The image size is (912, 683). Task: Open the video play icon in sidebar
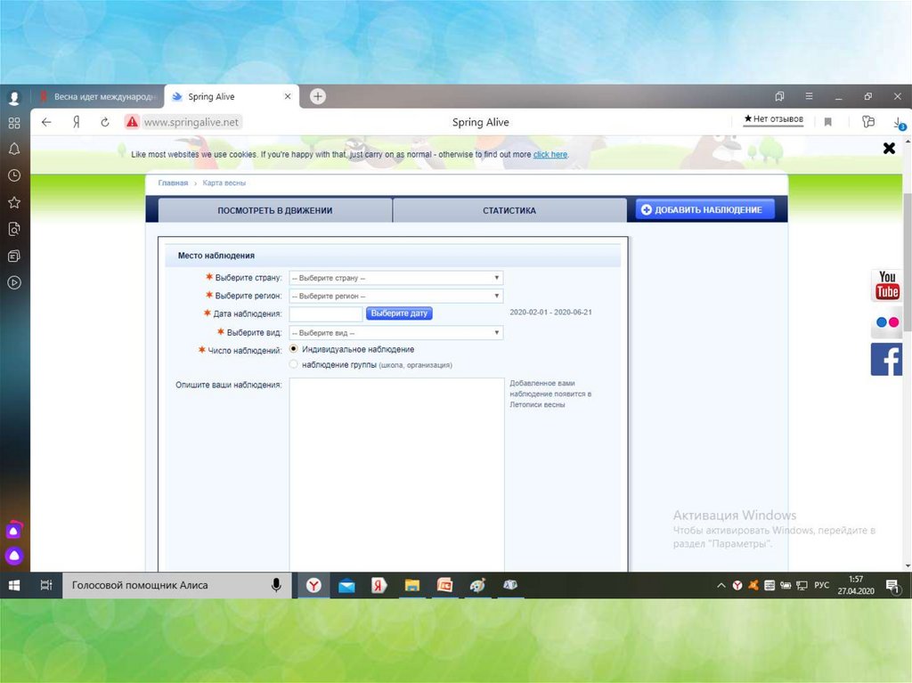coord(14,283)
